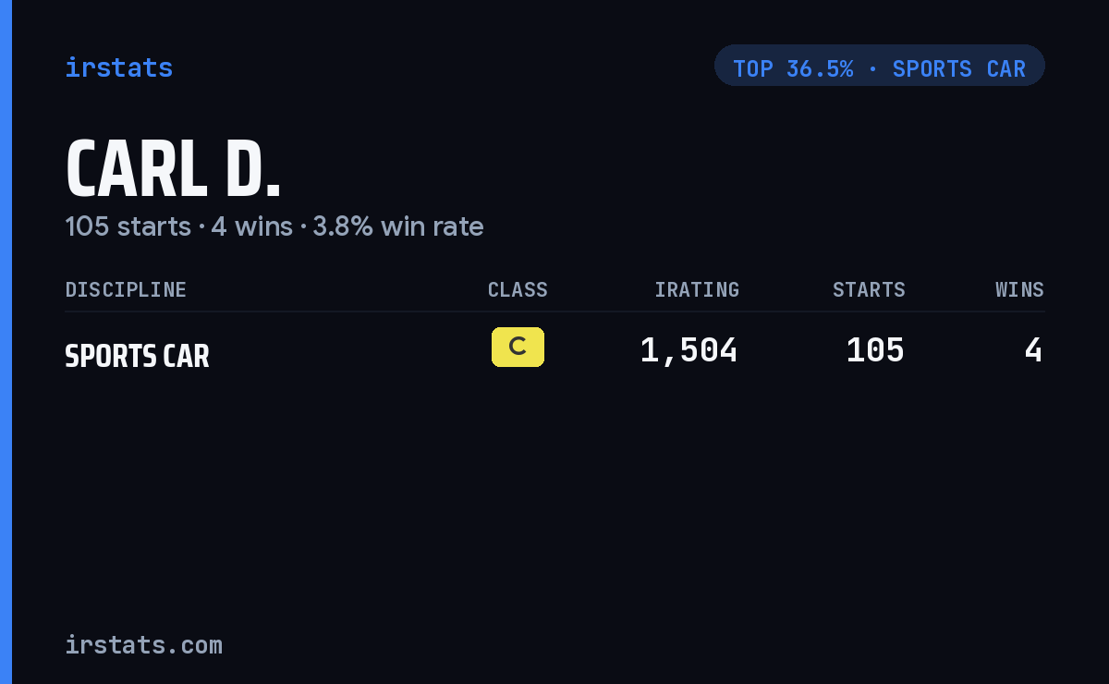This screenshot has width=1109, height=684.
Task: Click the TOP 36.5% text in the badge
Action: pyautogui.click(x=793, y=69)
